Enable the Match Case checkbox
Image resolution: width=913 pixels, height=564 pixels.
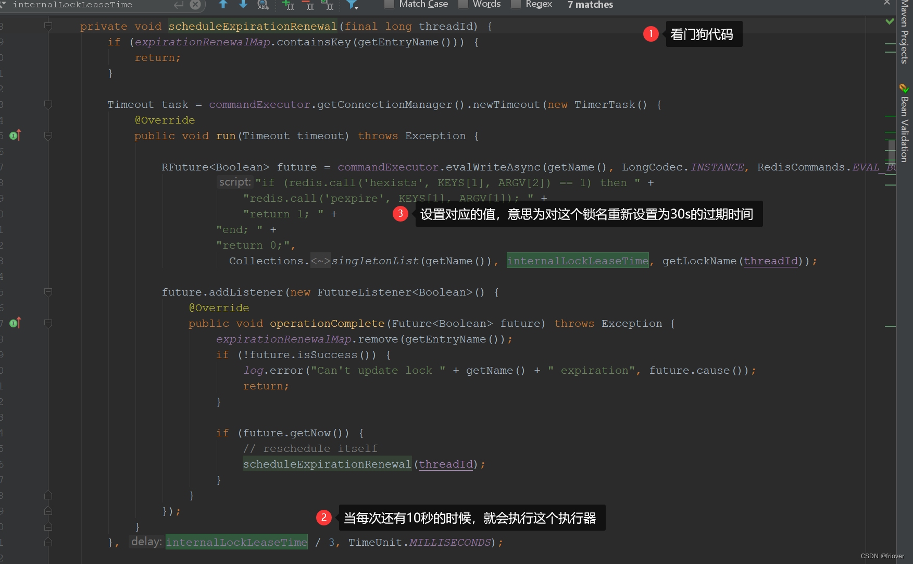coord(389,4)
